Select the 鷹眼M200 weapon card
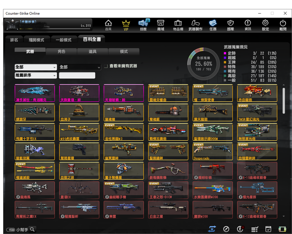Image resolution: width=292 pixels, height=234 pixels. coord(213,209)
